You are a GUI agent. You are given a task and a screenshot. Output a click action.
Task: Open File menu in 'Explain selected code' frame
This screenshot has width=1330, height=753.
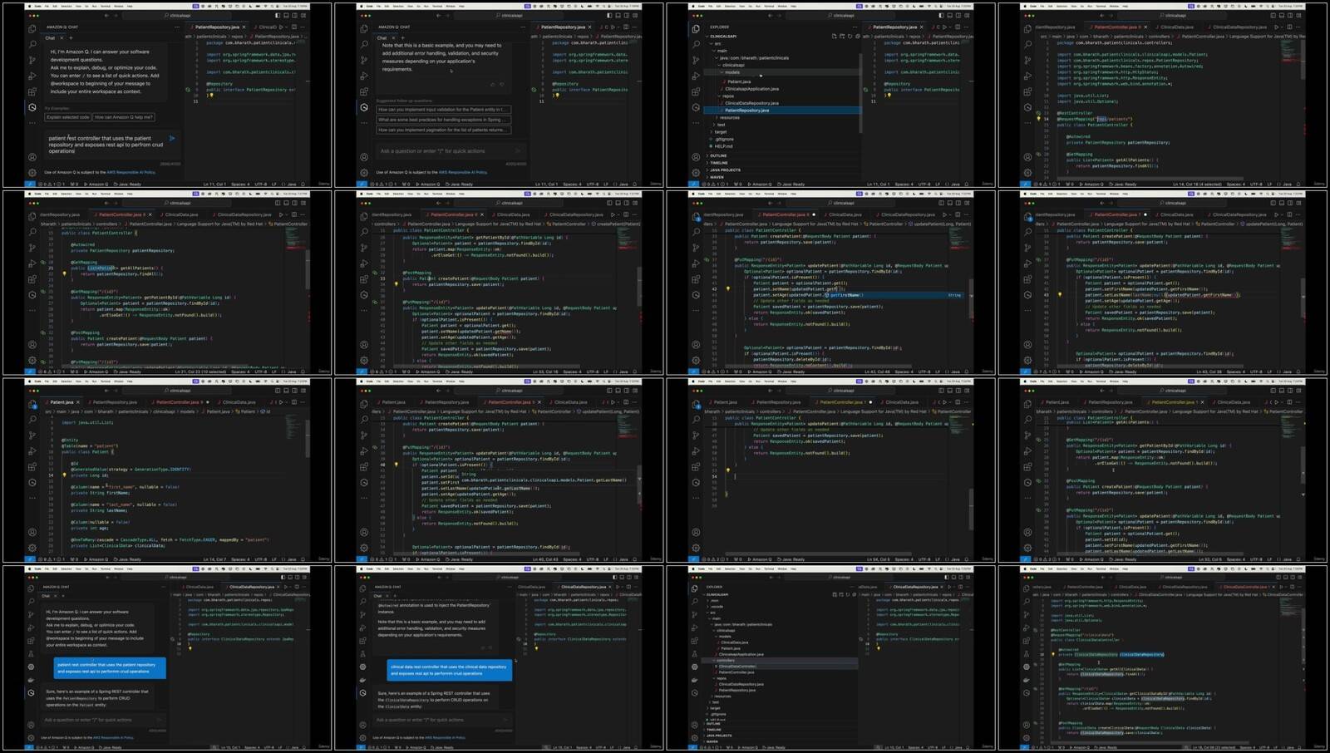click(47, 6)
